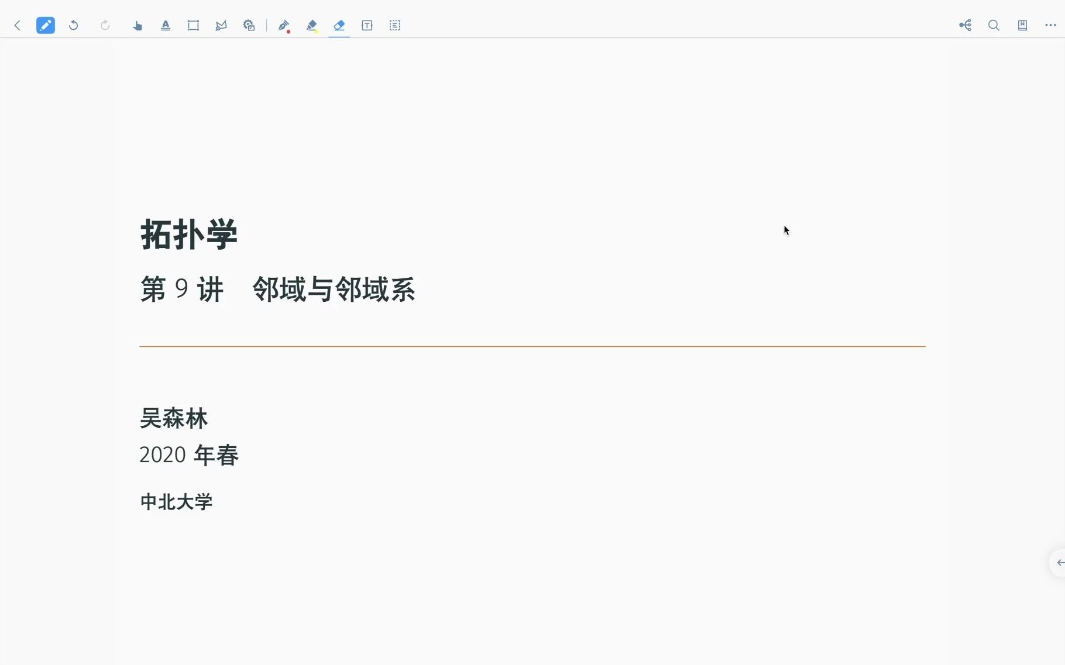Click the title text 拓扑学
The image size is (1065, 665).
pos(189,235)
